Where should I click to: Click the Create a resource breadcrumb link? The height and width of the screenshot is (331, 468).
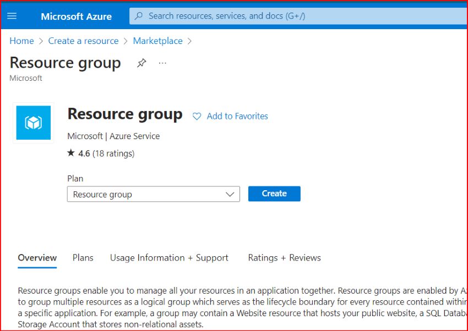coord(83,41)
